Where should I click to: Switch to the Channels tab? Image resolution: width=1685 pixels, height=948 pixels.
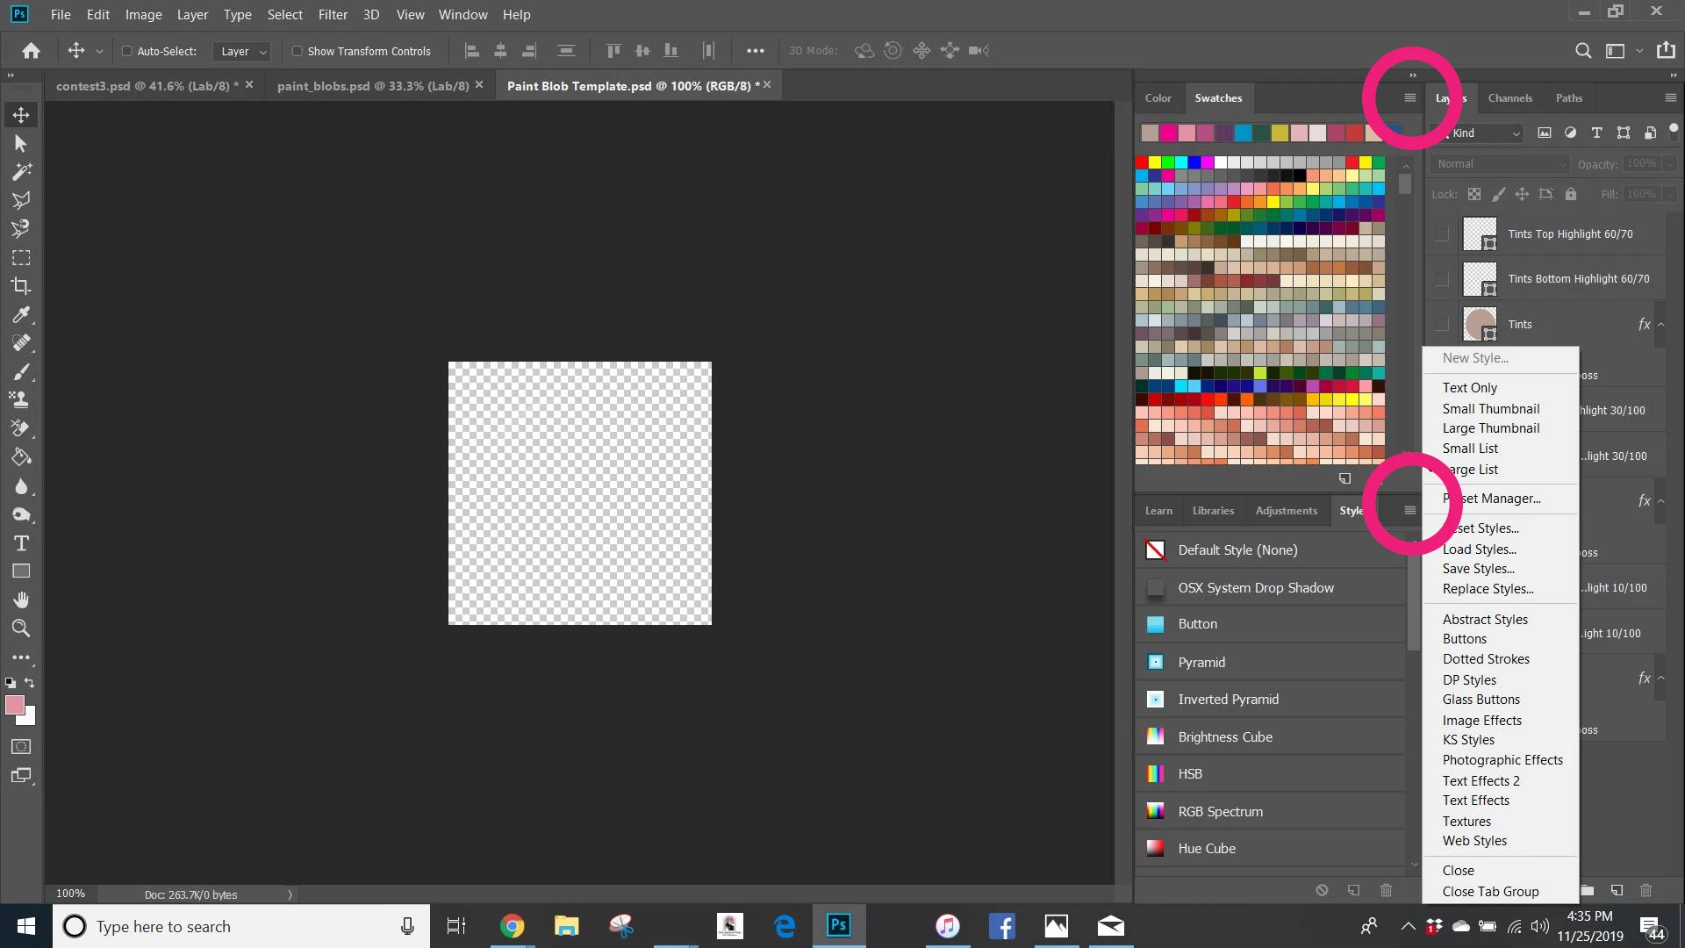point(1509,98)
